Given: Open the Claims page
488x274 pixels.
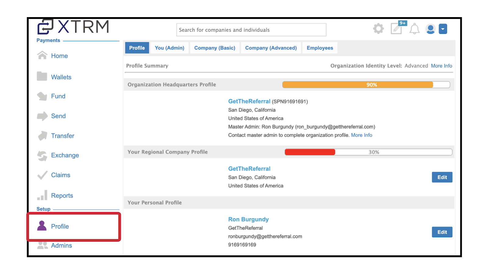Looking at the screenshot, I should pos(61,175).
